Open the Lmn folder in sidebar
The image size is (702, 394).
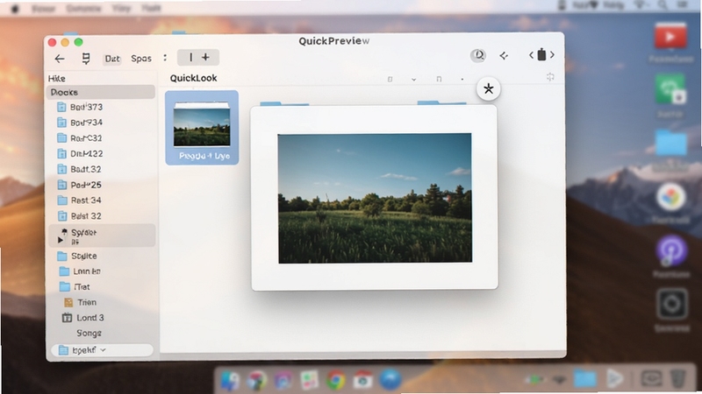pyautogui.click(x=80, y=271)
